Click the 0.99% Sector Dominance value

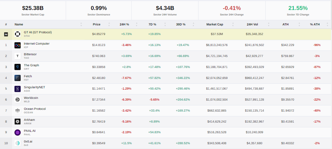click(99, 8)
